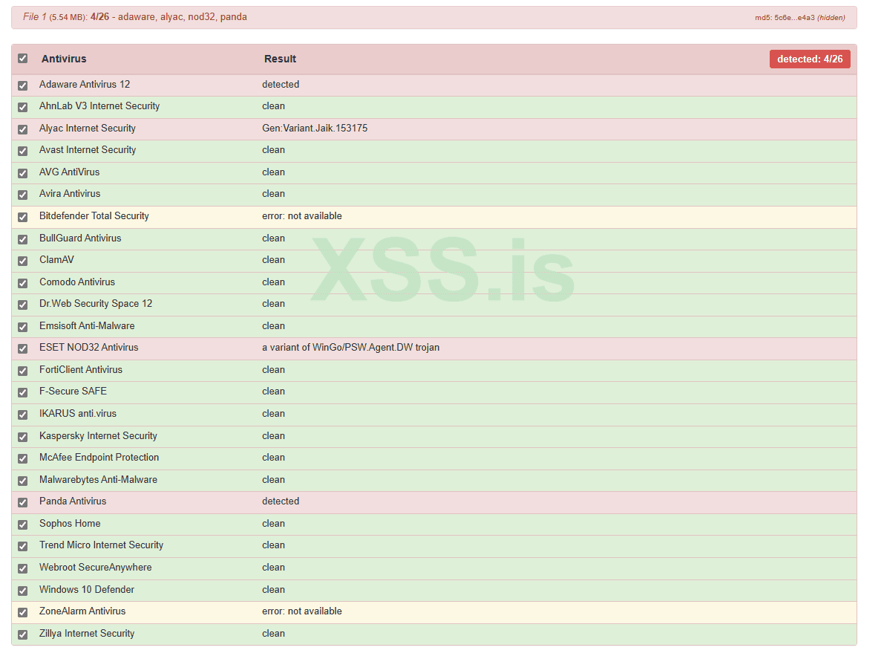Click the 'Malwarebytes Anti-Malware' name
The width and height of the screenshot is (884, 656).
point(98,479)
